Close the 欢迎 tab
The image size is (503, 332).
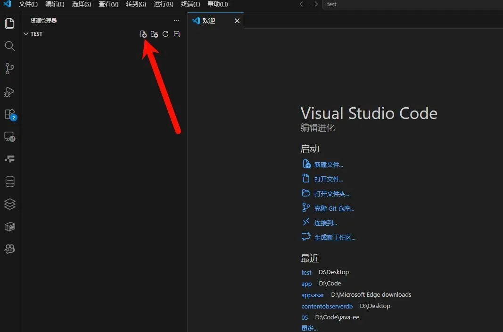[x=237, y=21]
